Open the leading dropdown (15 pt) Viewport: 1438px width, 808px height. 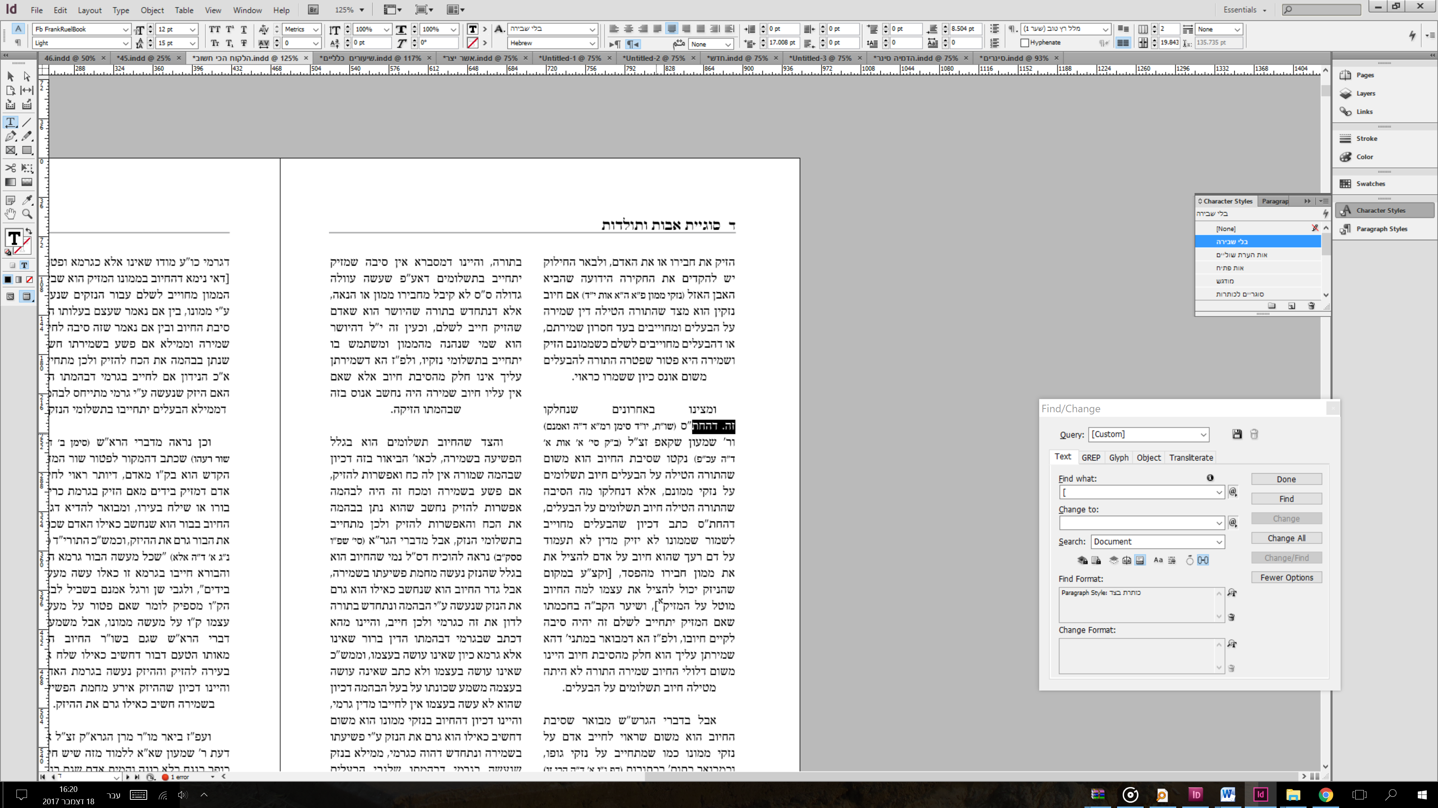point(192,43)
